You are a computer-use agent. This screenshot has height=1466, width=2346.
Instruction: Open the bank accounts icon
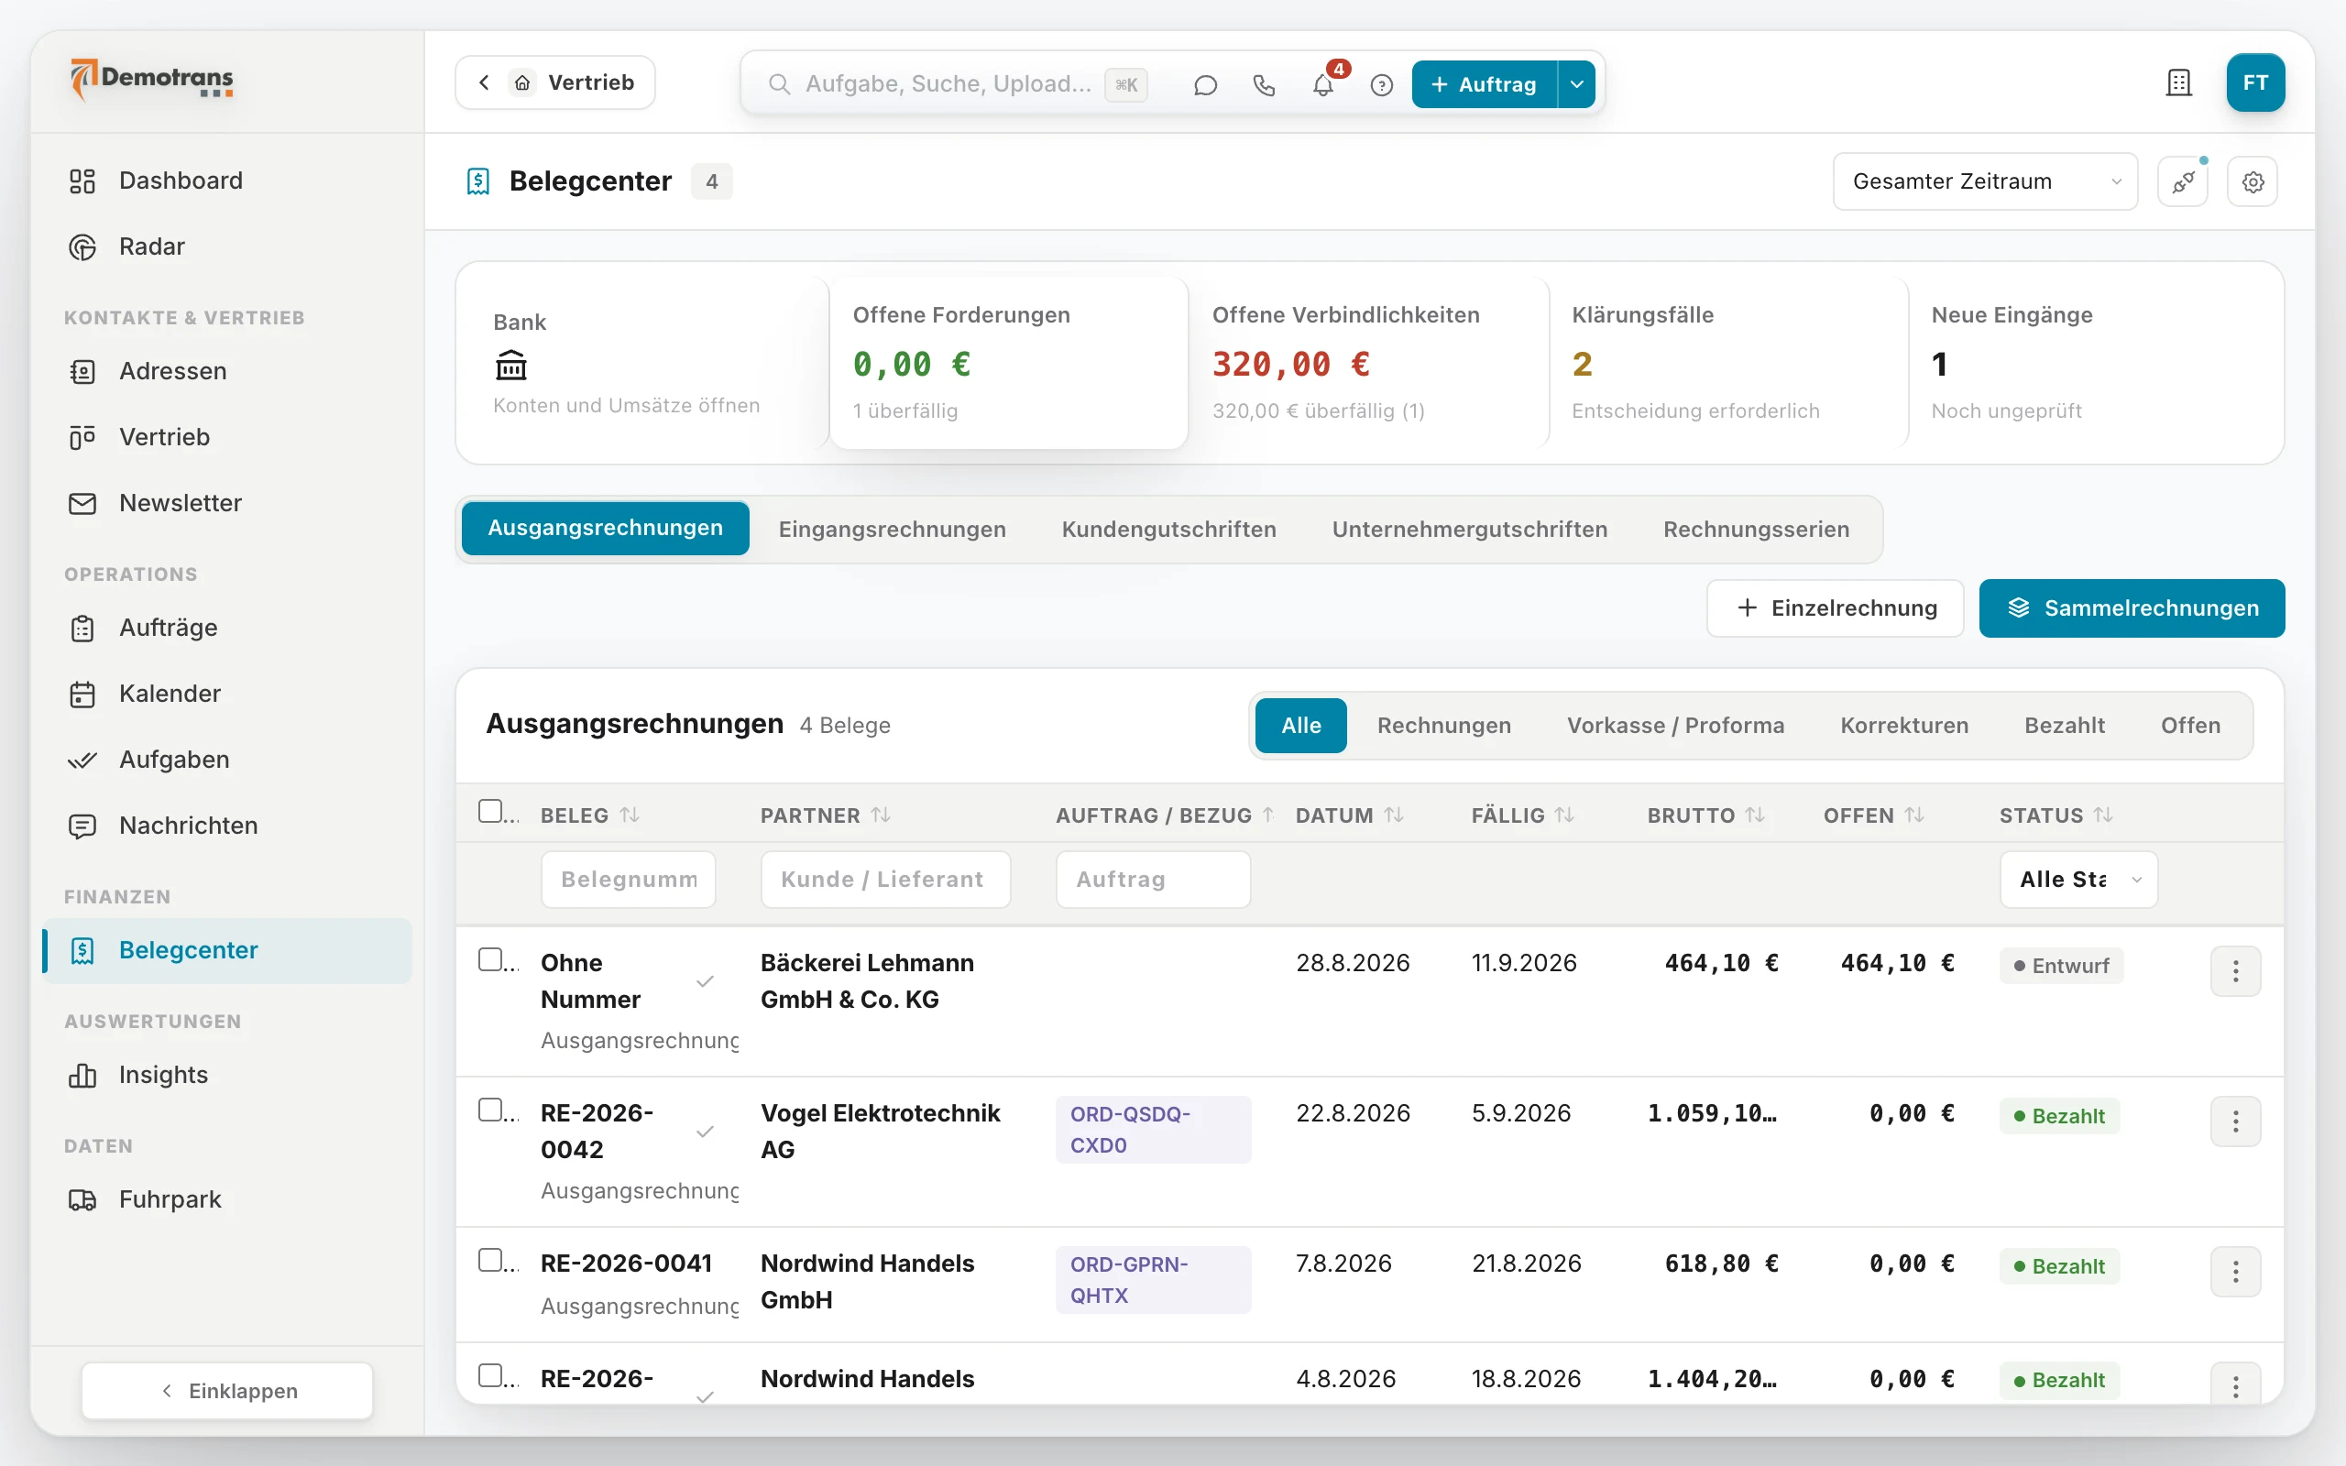pyautogui.click(x=510, y=366)
